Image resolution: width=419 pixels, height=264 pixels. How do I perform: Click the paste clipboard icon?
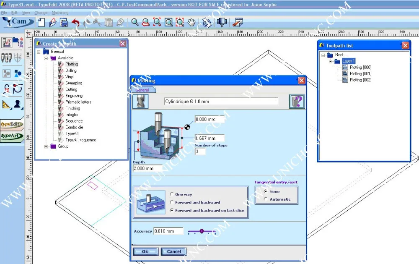coord(109,23)
